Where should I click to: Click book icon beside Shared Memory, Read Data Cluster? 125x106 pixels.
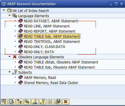pyautogui.click(x=21, y=83)
